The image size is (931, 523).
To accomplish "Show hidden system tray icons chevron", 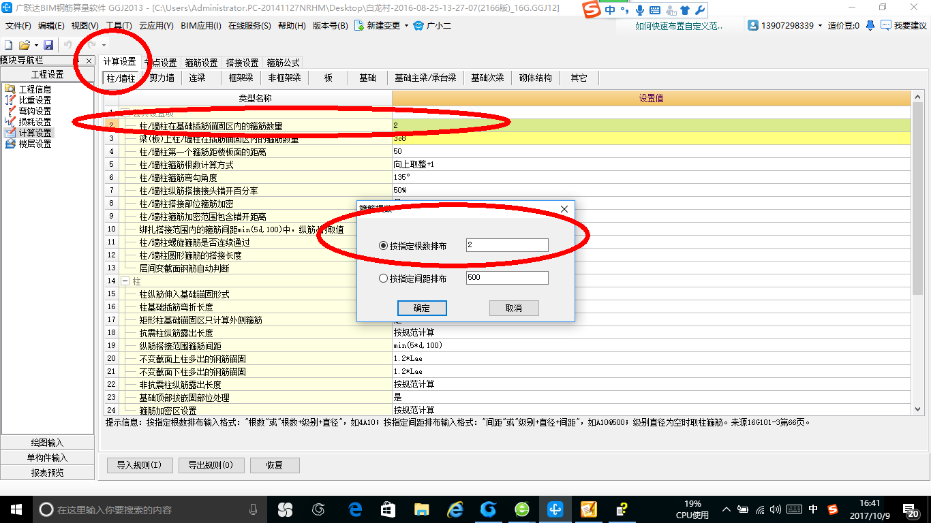I will pyautogui.click(x=727, y=509).
